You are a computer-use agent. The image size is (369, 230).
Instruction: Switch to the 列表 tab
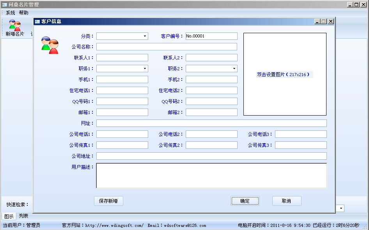point(23,216)
